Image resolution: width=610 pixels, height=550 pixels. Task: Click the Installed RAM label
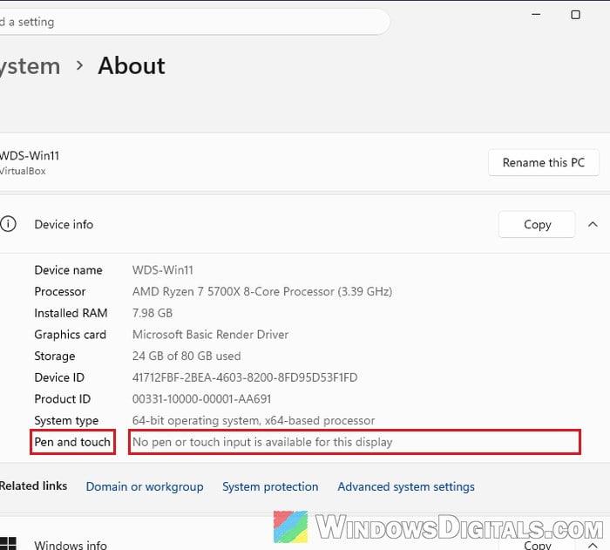coord(71,313)
